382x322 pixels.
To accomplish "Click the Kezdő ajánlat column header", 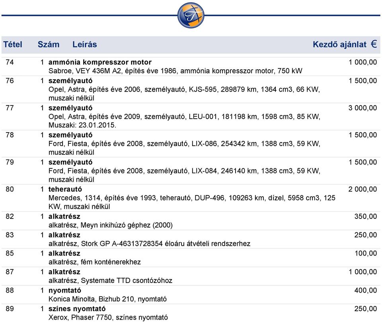I will [339, 44].
